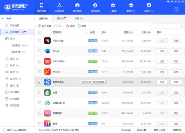Open 微信公众号 link

(159, 130)
